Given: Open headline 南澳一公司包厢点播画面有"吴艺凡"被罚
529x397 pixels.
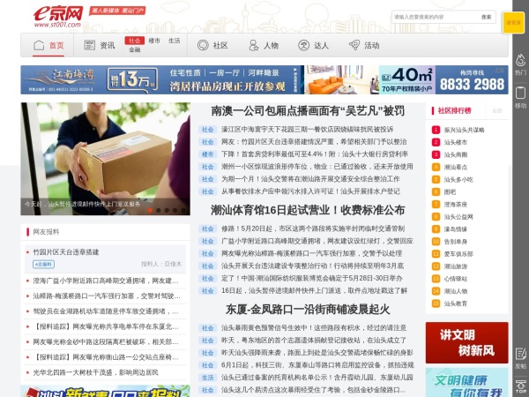Looking at the screenshot, I should tap(308, 111).
